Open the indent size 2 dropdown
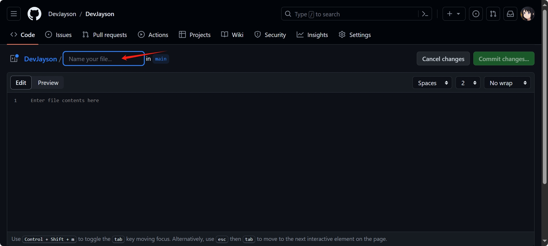The height and width of the screenshot is (246, 548). point(468,83)
